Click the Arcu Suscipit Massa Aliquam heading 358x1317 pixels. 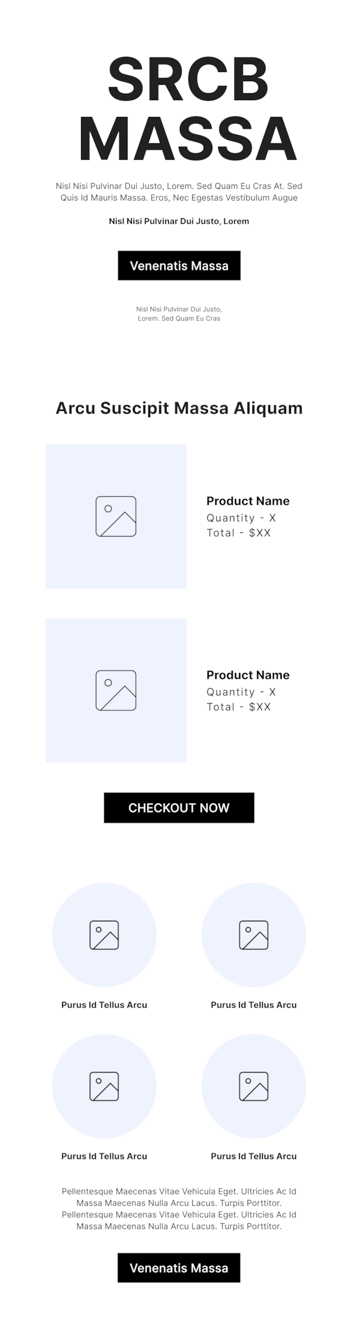coord(179,408)
